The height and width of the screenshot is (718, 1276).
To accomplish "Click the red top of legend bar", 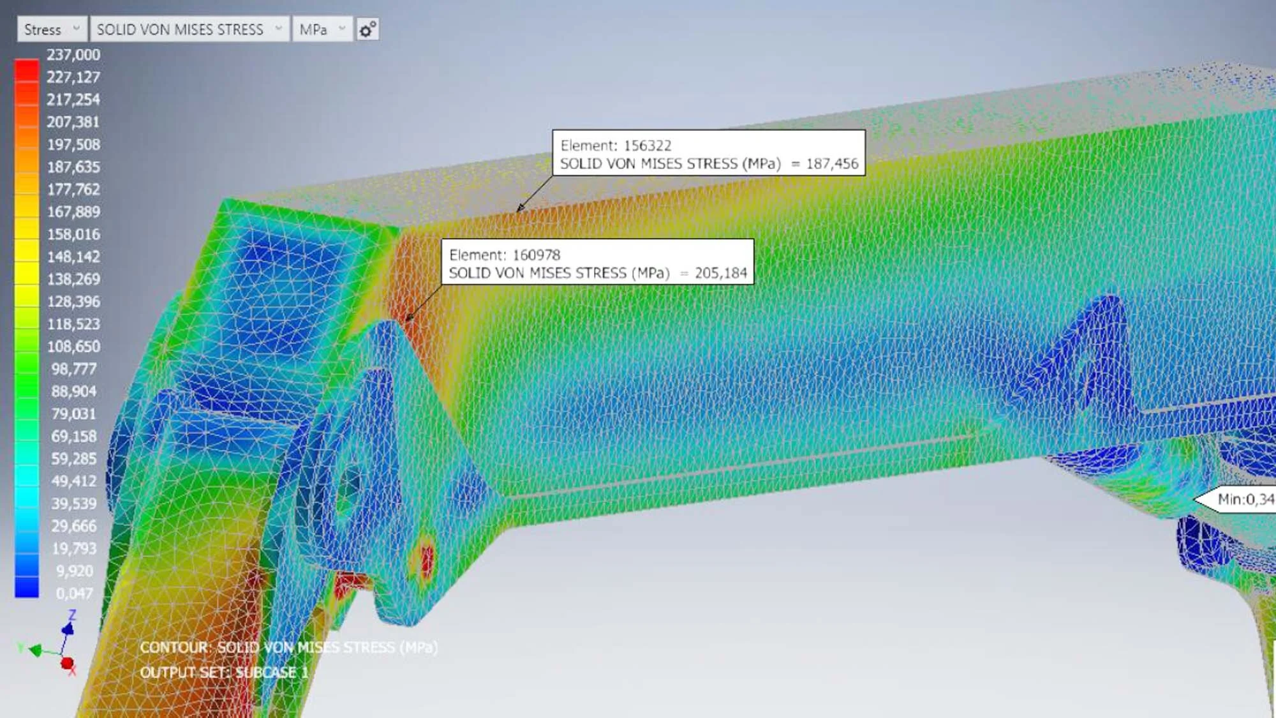I will pyautogui.click(x=27, y=70).
